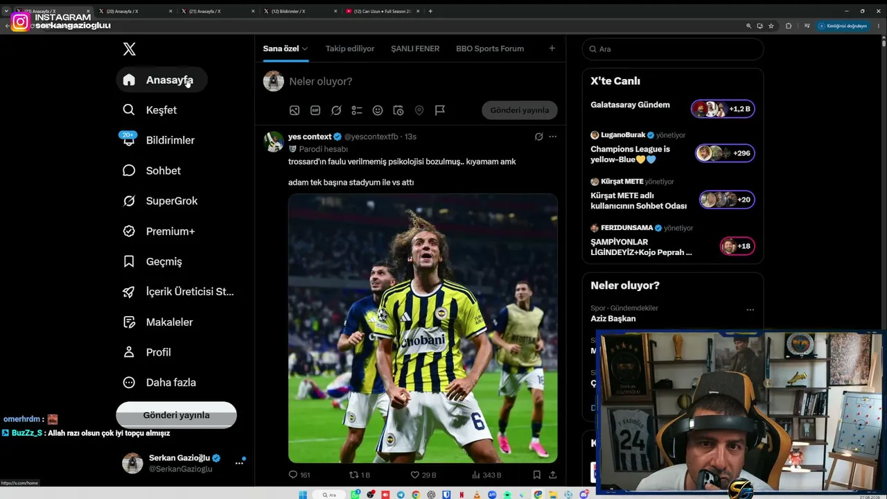The height and width of the screenshot is (499, 887).
Task: Switch to ŞANLI FENER tab
Action: coord(415,49)
